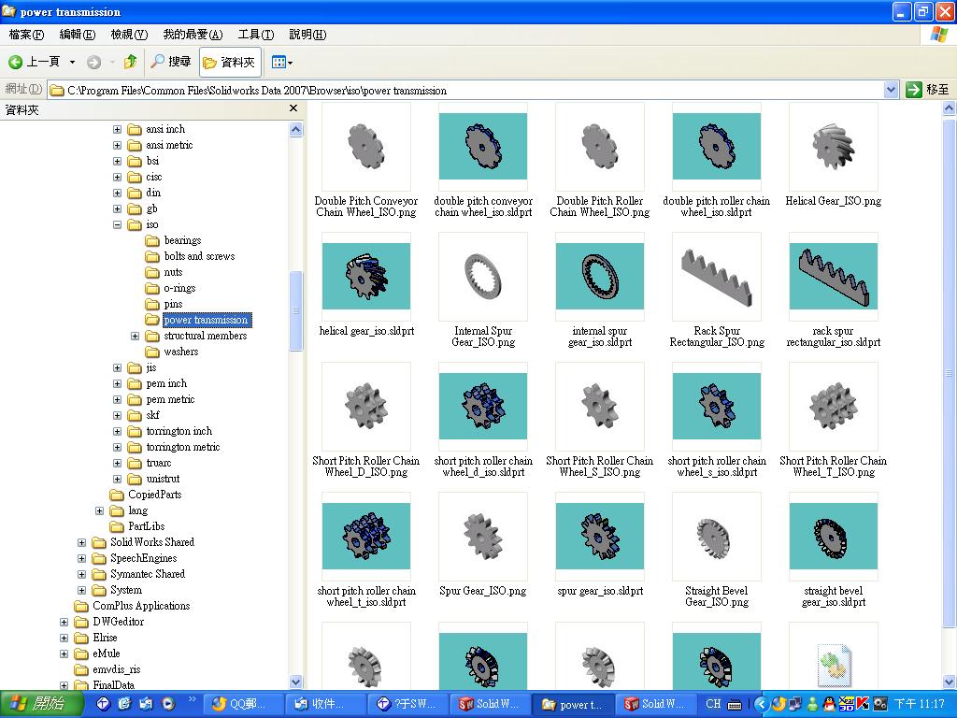
Task: Open the 工具(T) menu
Action: pyautogui.click(x=256, y=35)
